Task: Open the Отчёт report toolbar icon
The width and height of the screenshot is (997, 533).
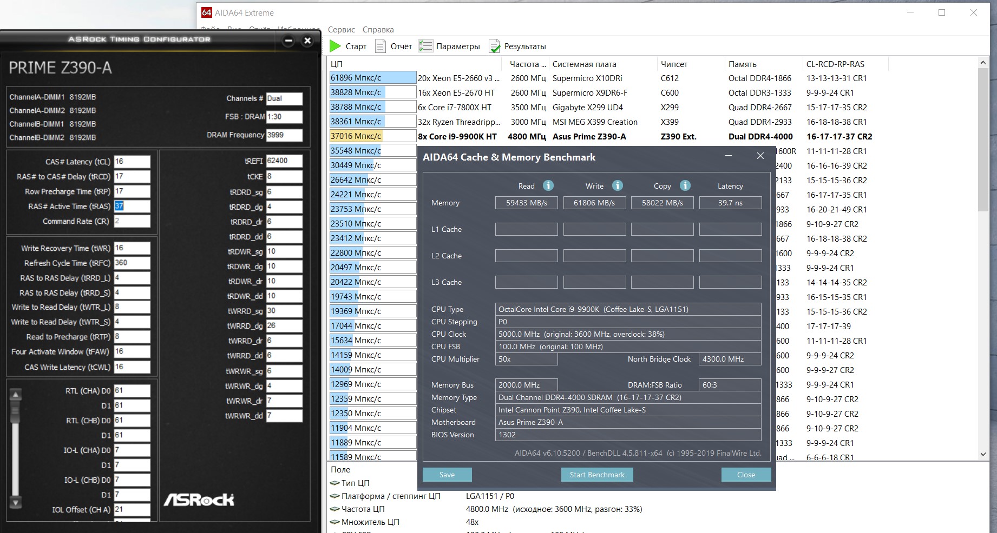Action: click(x=381, y=46)
